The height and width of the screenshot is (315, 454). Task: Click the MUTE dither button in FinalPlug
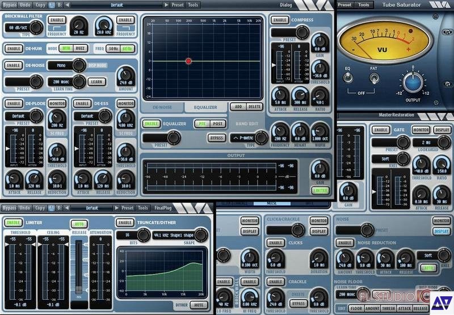click(x=198, y=305)
